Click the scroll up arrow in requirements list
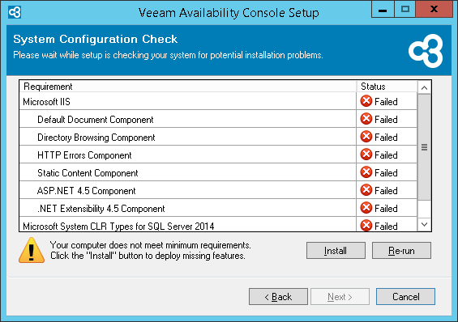The image size is (458, 322). 425,87
